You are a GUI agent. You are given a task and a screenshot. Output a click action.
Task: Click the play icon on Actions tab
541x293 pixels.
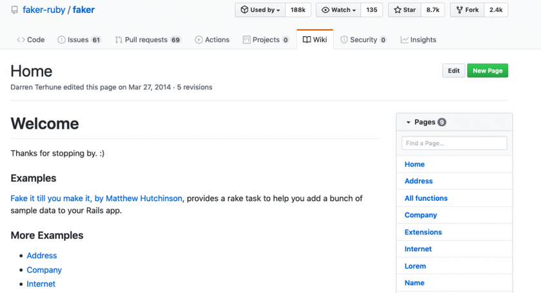click(199, 40)
